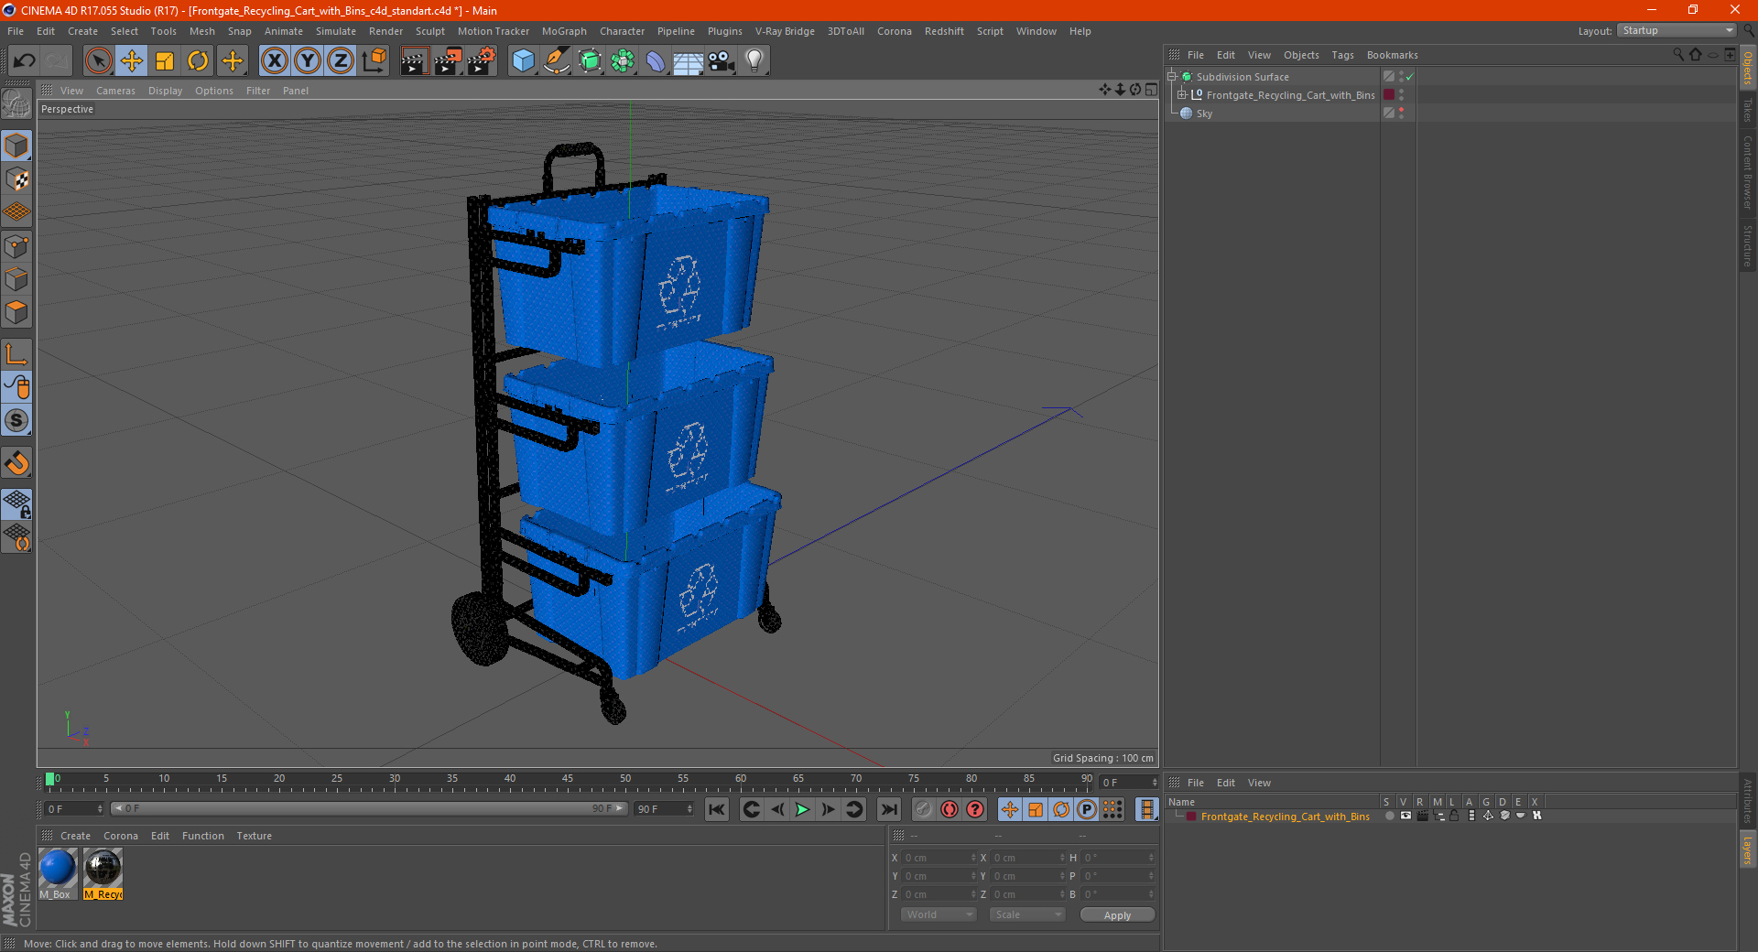The image size is (1758, 952).
Task: Open the Sculpt menu
Action: [x=429, y=31]
